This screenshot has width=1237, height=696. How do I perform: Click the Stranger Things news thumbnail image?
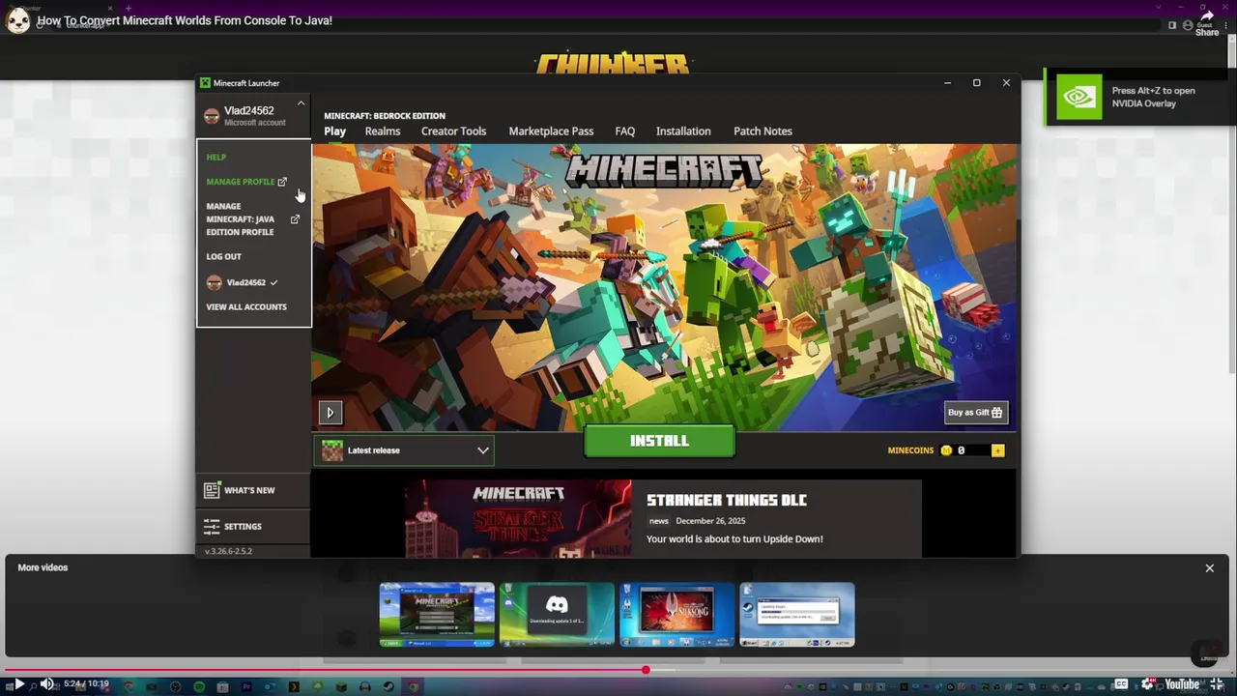(x=518, y=519)
